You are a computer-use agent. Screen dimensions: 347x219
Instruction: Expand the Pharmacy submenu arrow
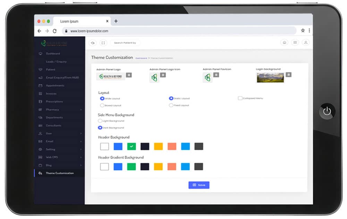(81, 109)
